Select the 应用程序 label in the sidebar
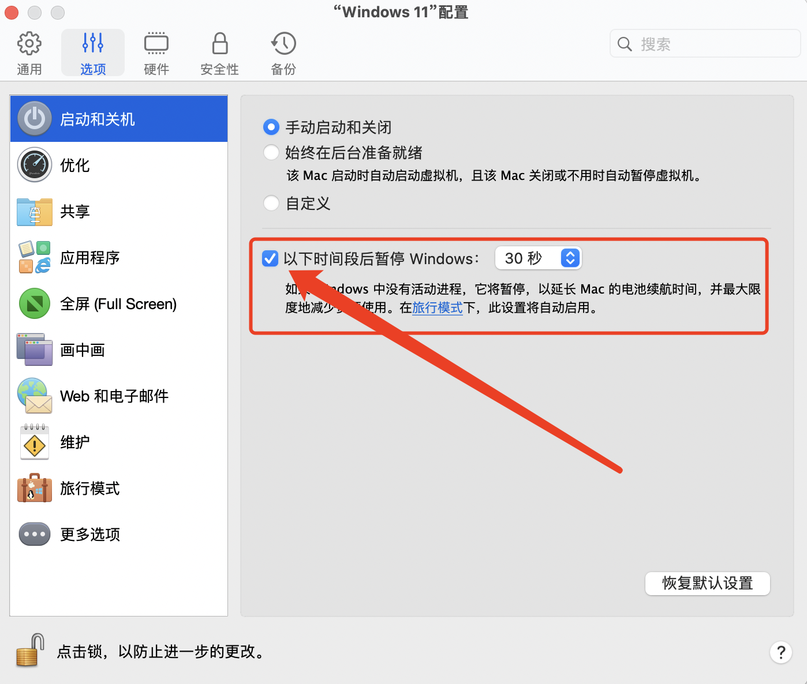 pos(90,258)
